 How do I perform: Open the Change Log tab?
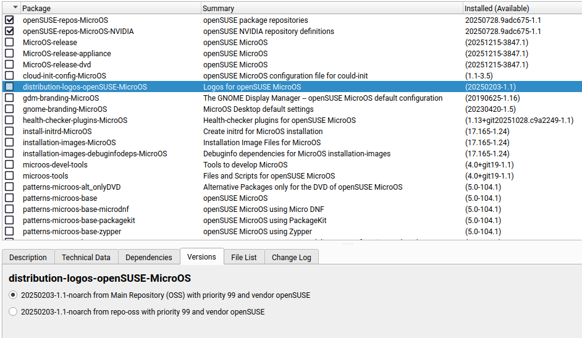292,258
